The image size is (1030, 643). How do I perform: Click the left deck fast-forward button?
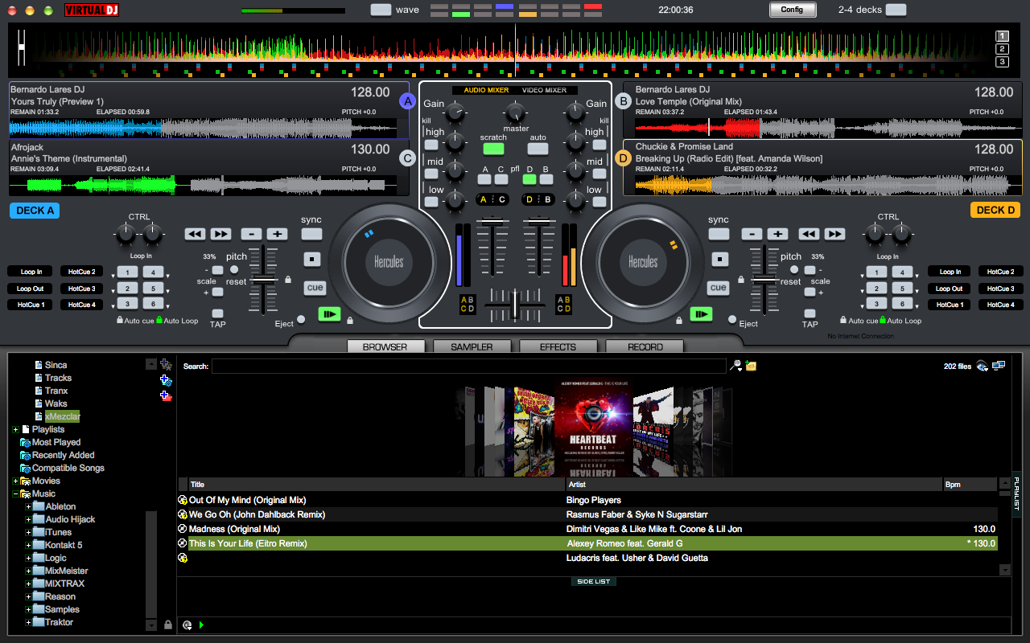tap(220, 234)
